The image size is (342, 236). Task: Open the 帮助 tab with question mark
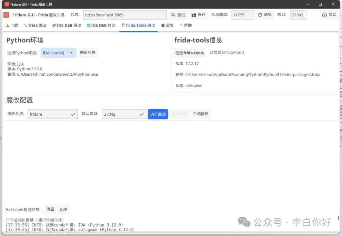[x=186, y=25]
